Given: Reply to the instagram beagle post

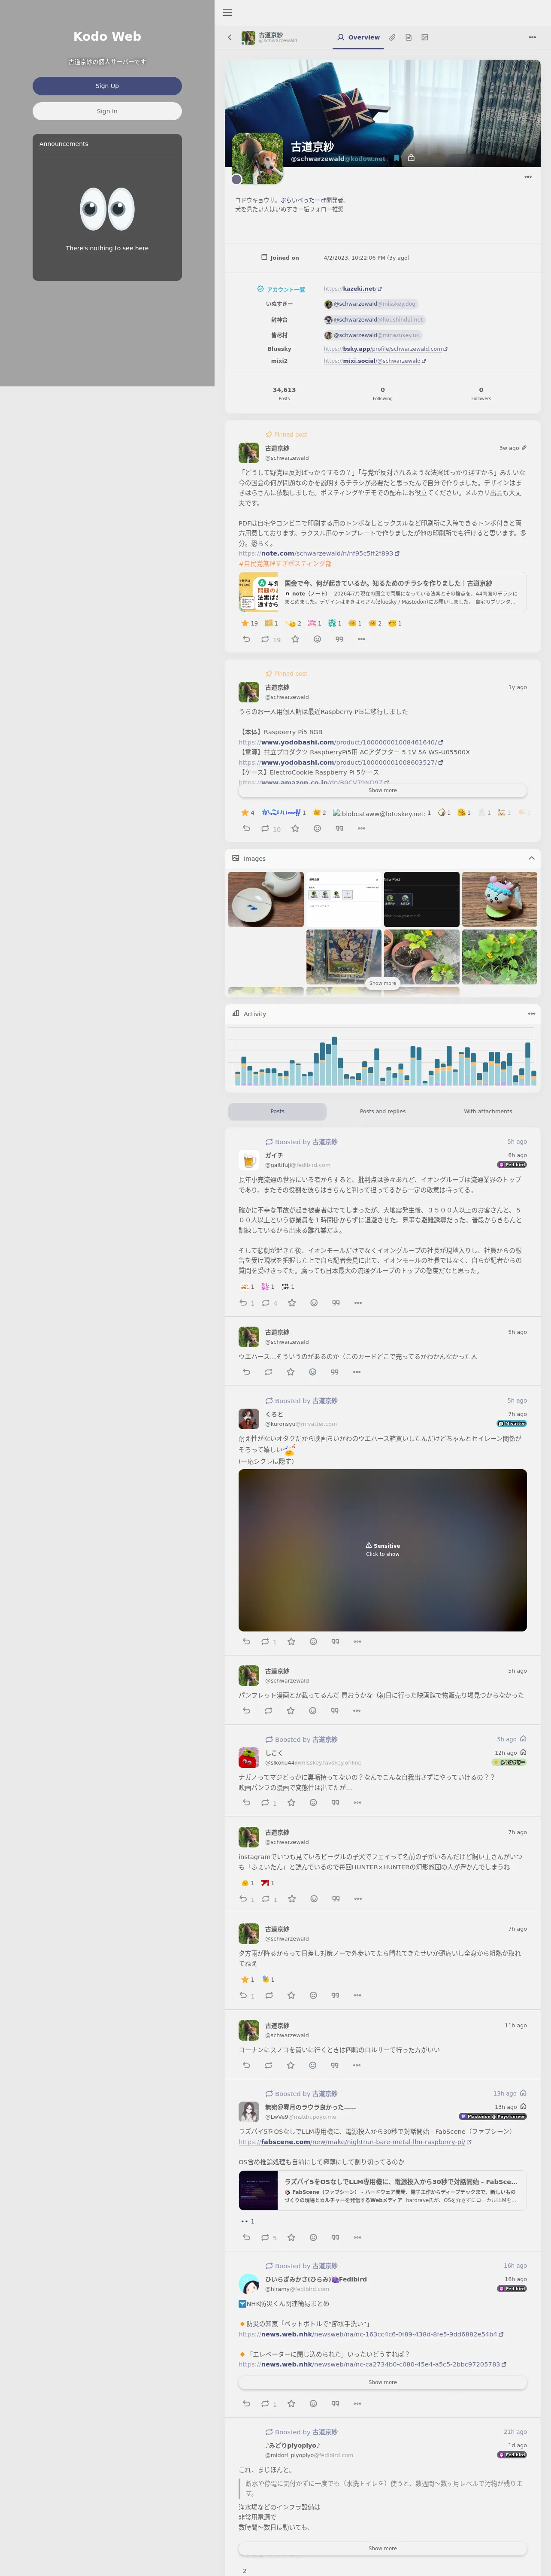Looking at the screenshot, I should pyautogui.click(x=245, y=1899).
